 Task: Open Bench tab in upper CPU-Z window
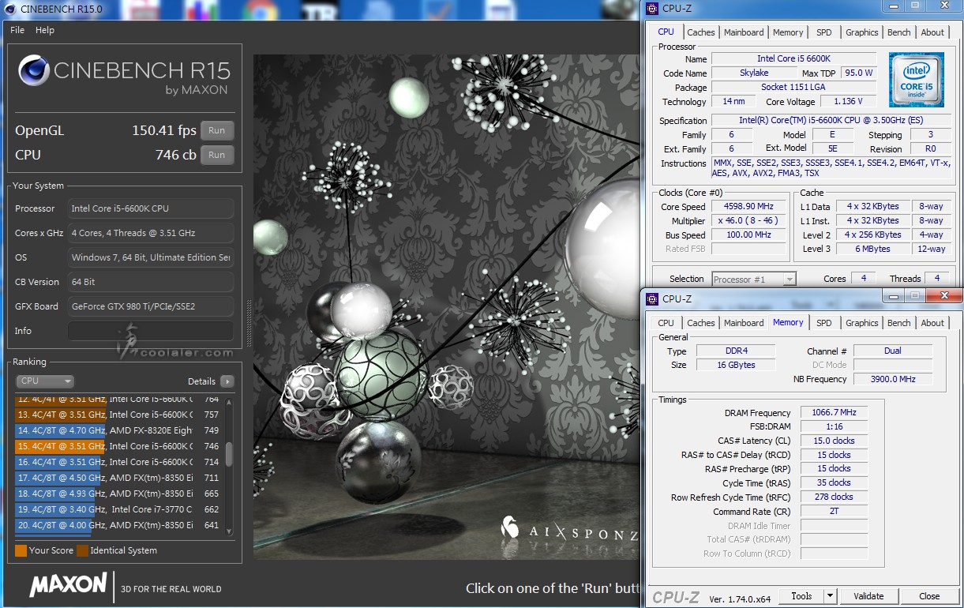click(x=899, y=32)
